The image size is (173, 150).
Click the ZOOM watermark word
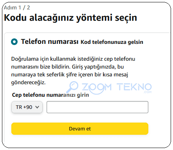(97, 87)
